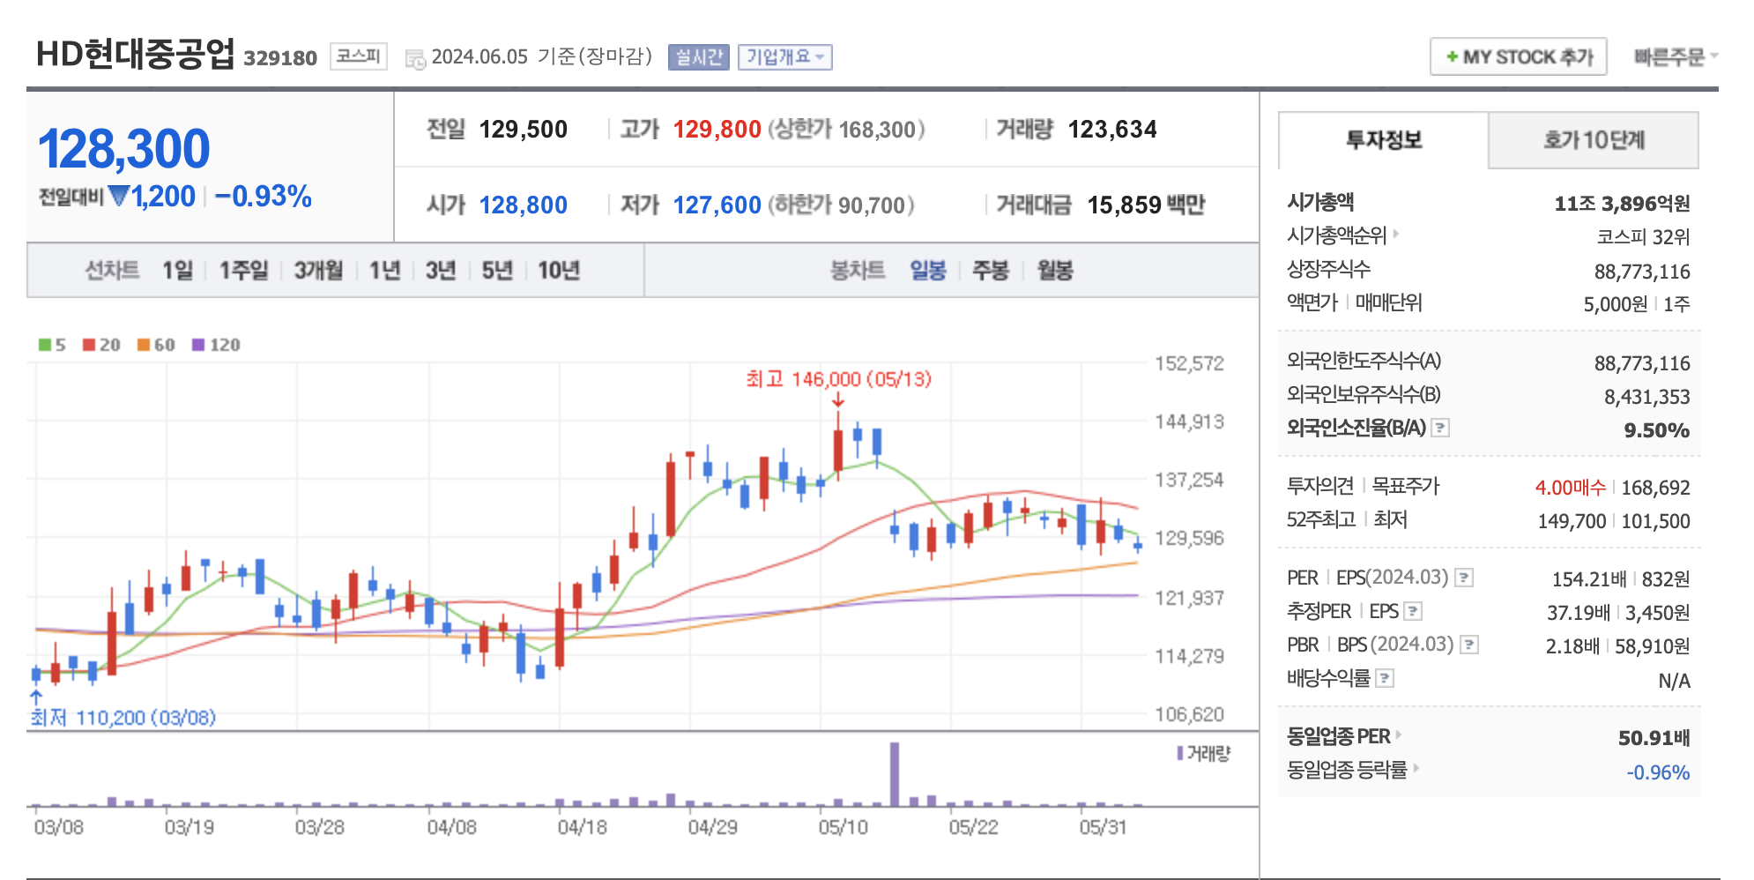
Task: Switch to the 투자정보 tab
Action: [1384, 140]
